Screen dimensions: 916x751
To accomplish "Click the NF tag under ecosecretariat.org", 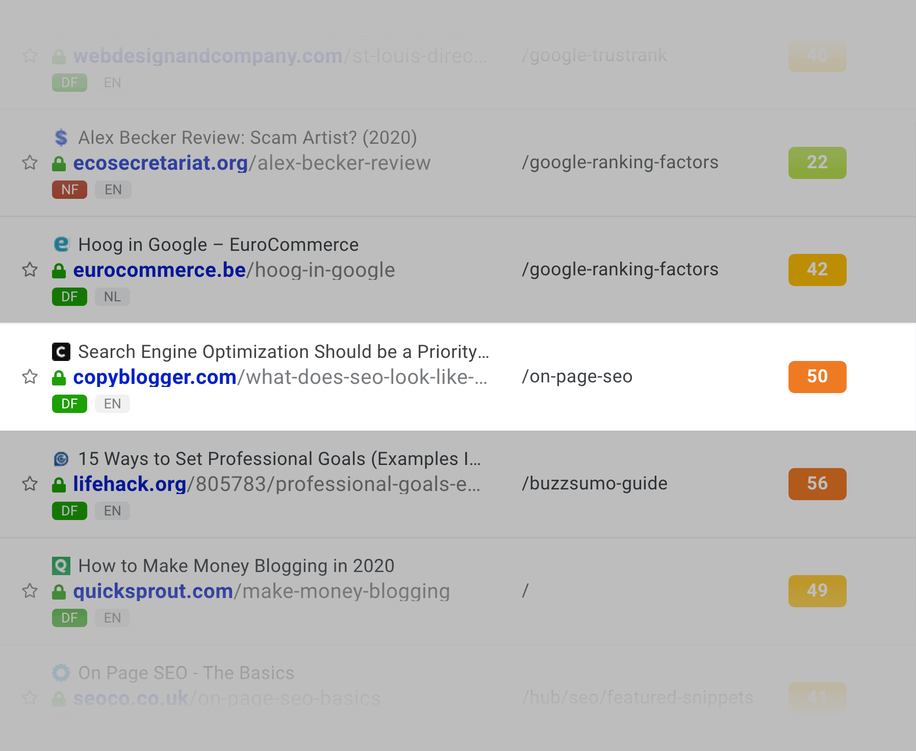I will [x=69, y=190].
